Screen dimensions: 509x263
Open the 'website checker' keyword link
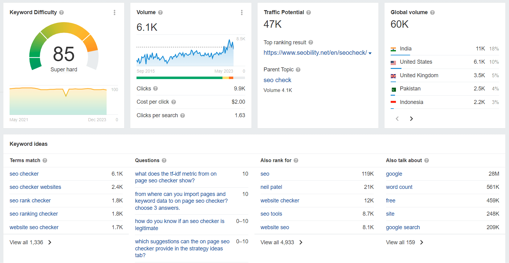click(x=280, y=201)
